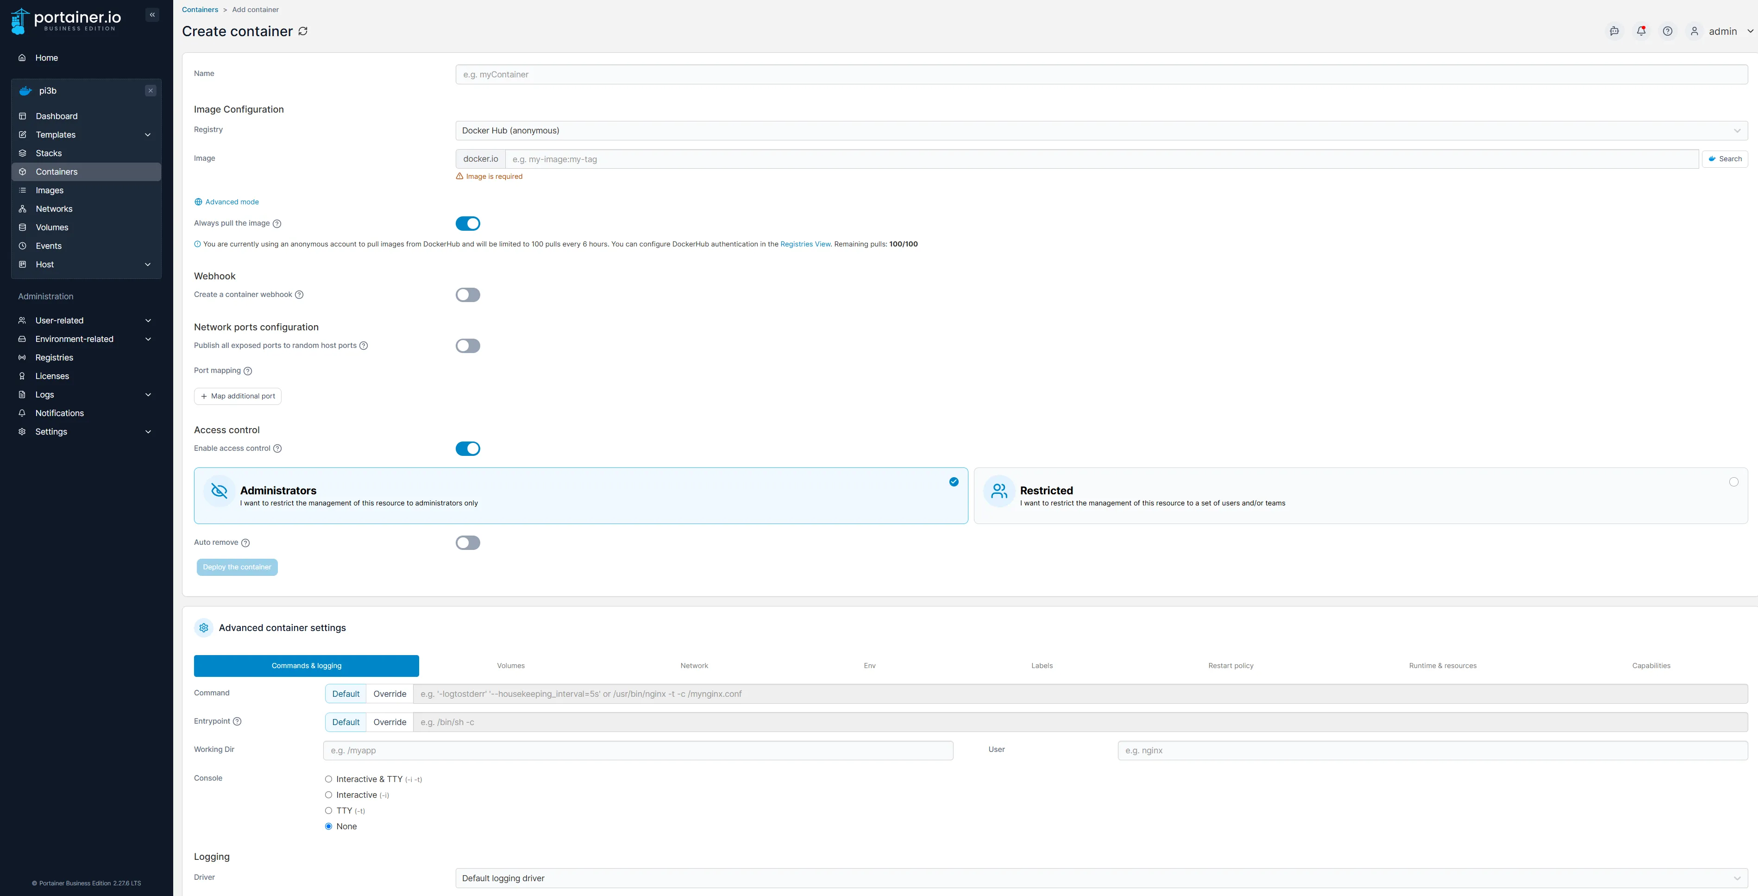1758x896 pixels.
Task: Click the Map additional port button
Action: pyautogui.click(x=238, y=396)
